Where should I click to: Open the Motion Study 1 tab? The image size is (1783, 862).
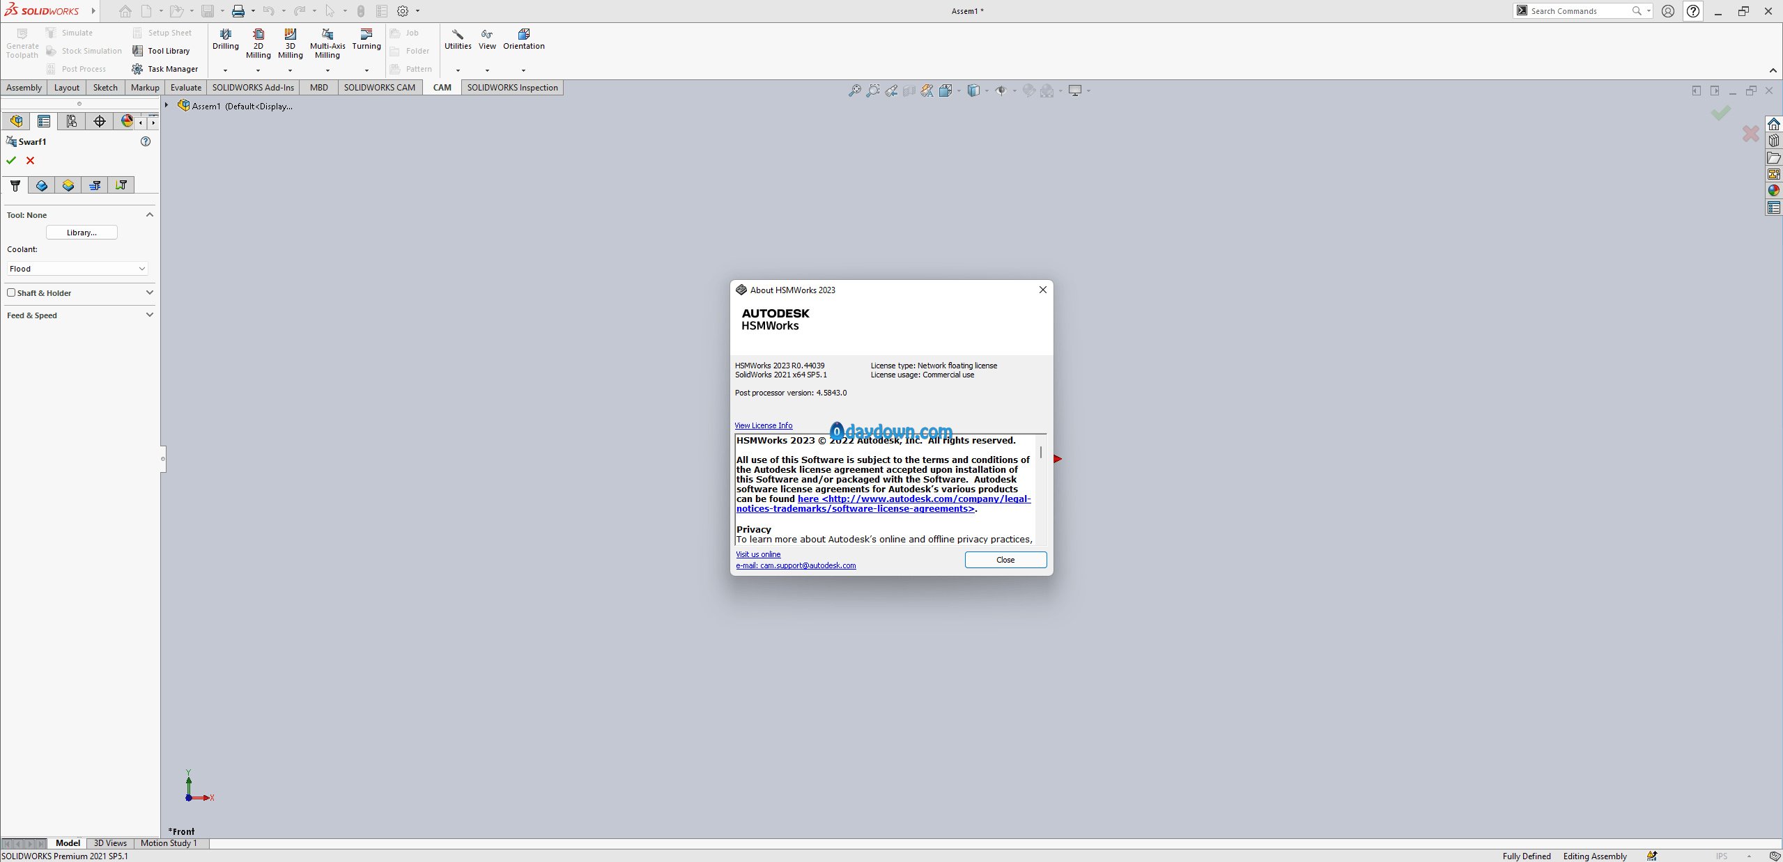(x=169, y=843)
